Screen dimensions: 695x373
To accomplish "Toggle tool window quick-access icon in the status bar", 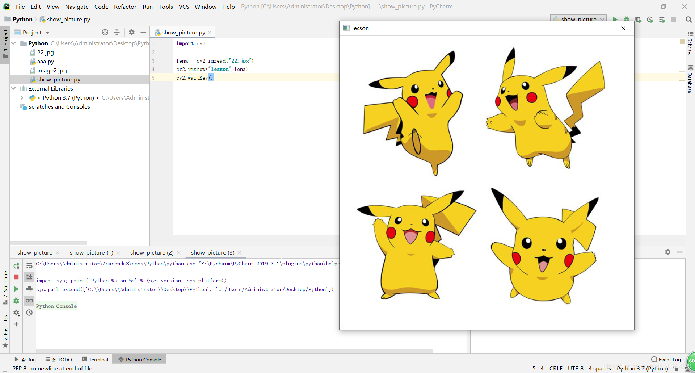I will point(5,369).
